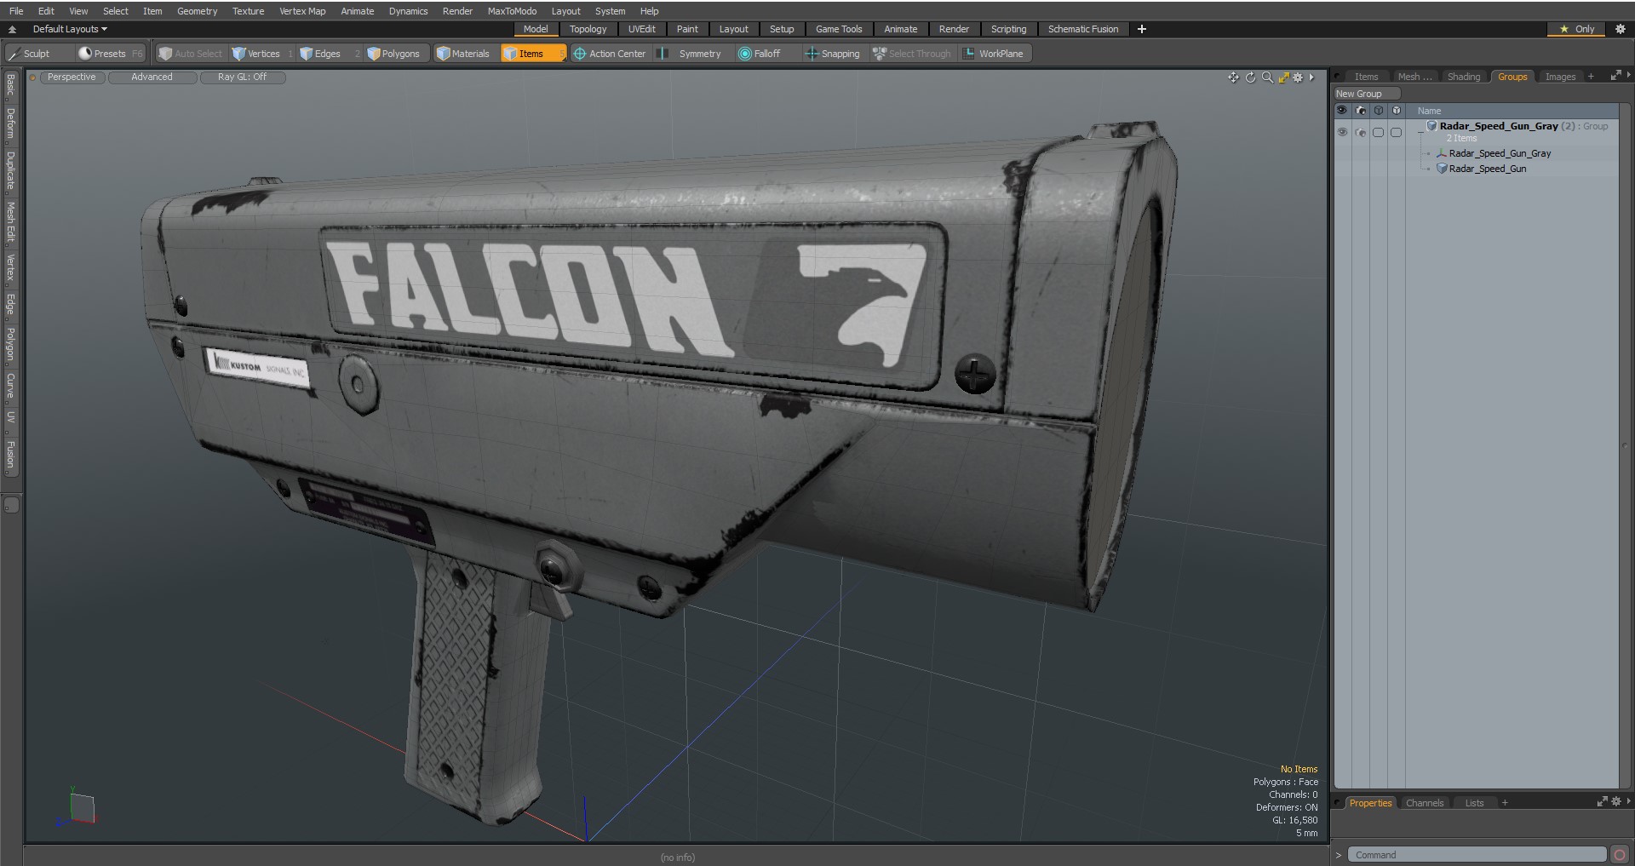
Task: Toggle render camera for Radar_Speed_Gun_Gray group
Action: click(1361, 133)
